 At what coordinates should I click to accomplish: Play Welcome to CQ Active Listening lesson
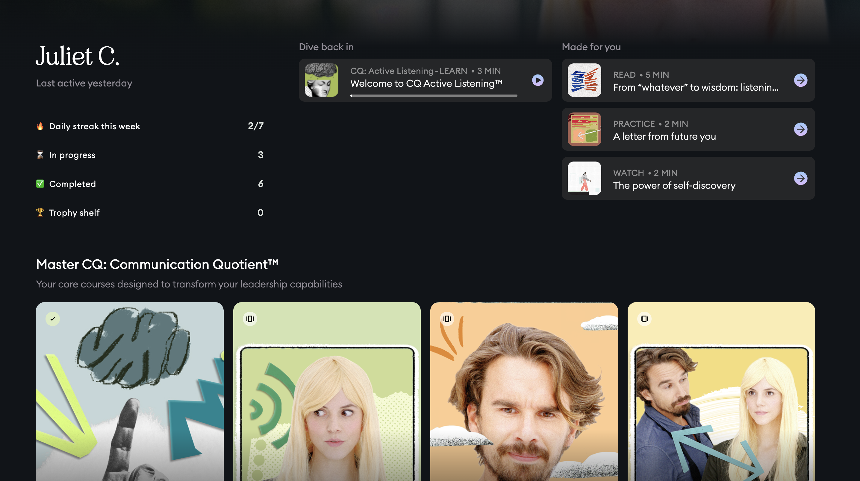click(x=537, y=80)
